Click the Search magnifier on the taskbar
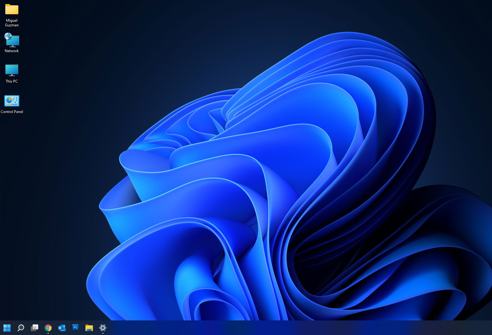Screen dimensions: 492x335 pos(21,328)
